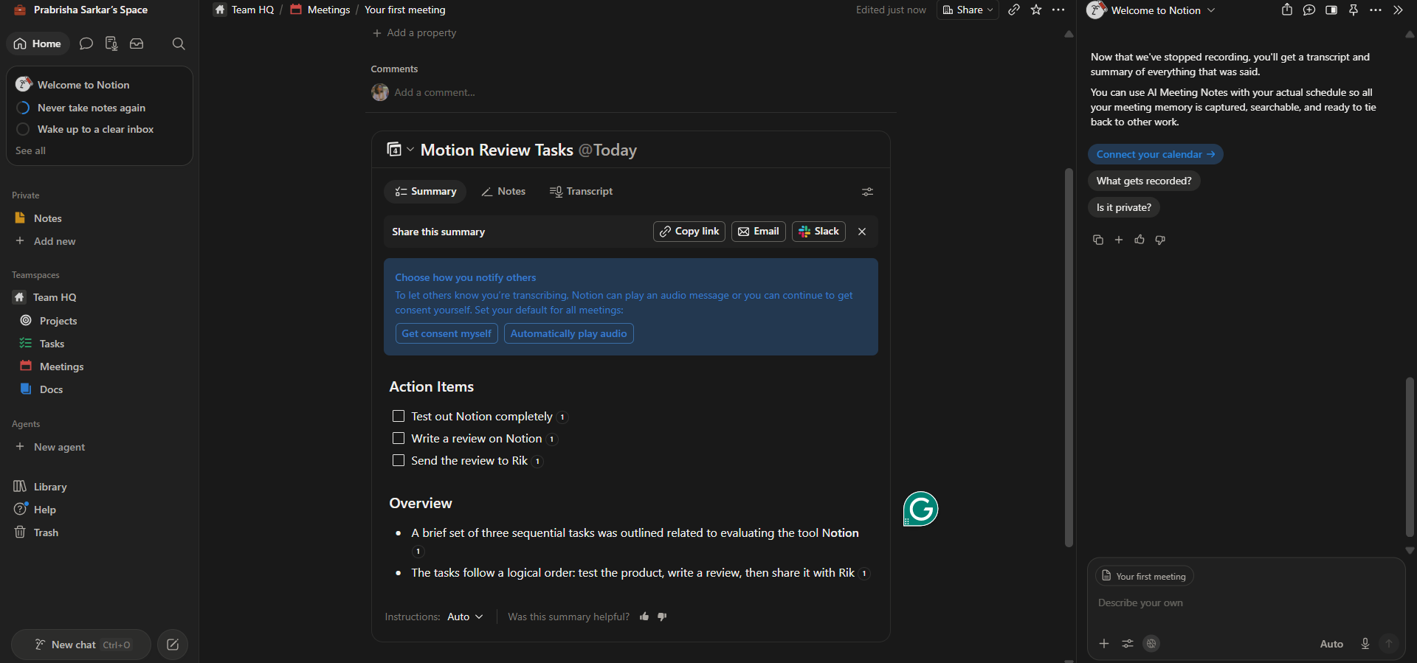Open the Share dropdown

[x=968, y=10]
